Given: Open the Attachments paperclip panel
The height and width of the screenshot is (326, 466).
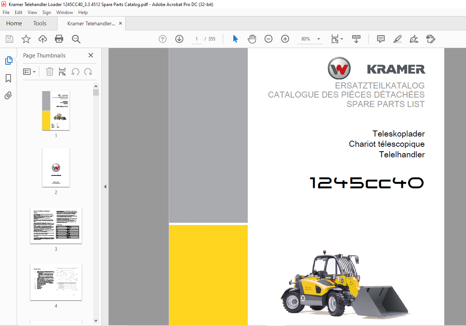Looking at the screenshot, I should tap(8, 96).
